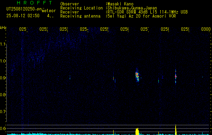Click the kHz axis unit label

[3, 28]
